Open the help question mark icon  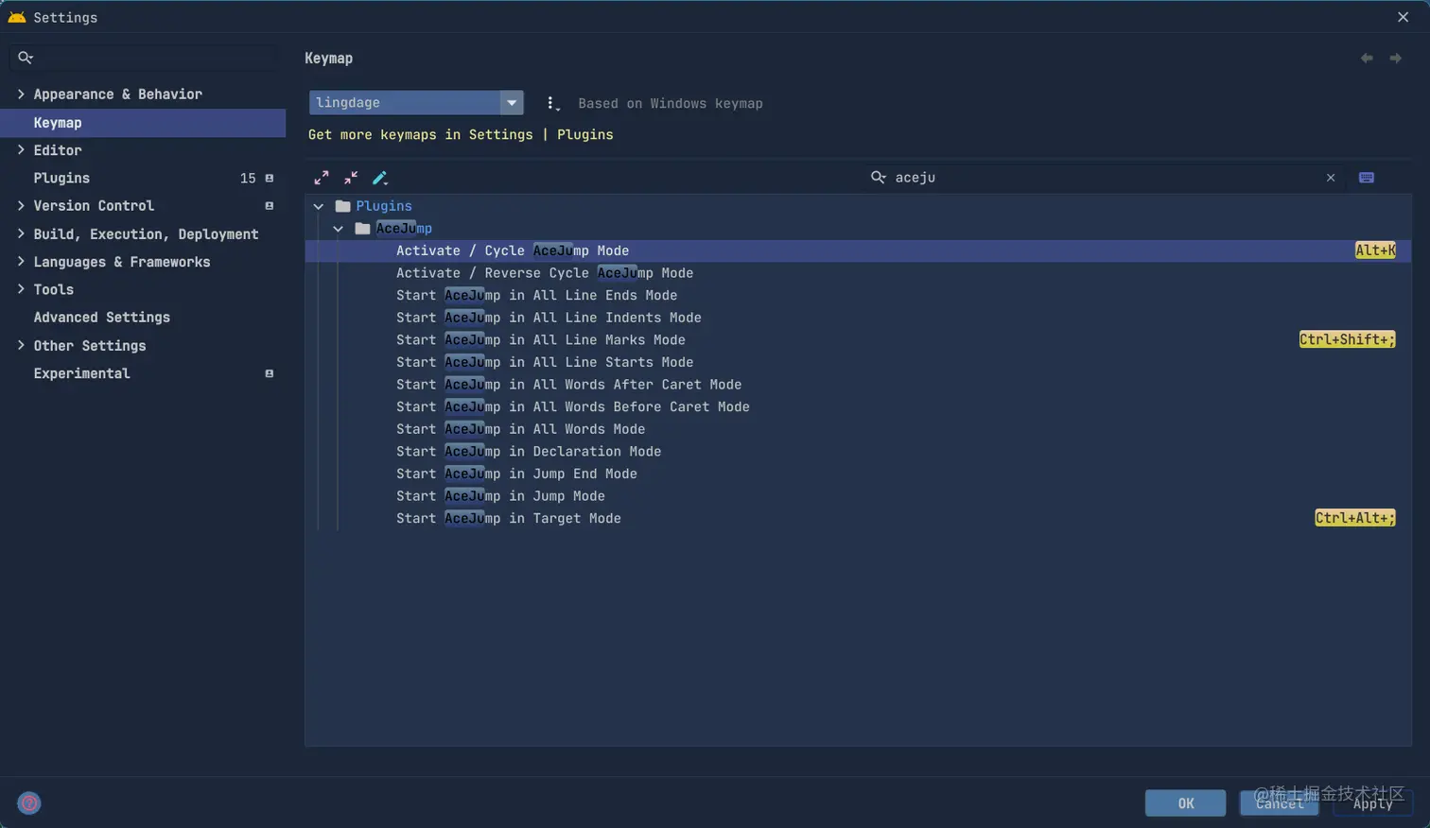[x=29, y=803]
